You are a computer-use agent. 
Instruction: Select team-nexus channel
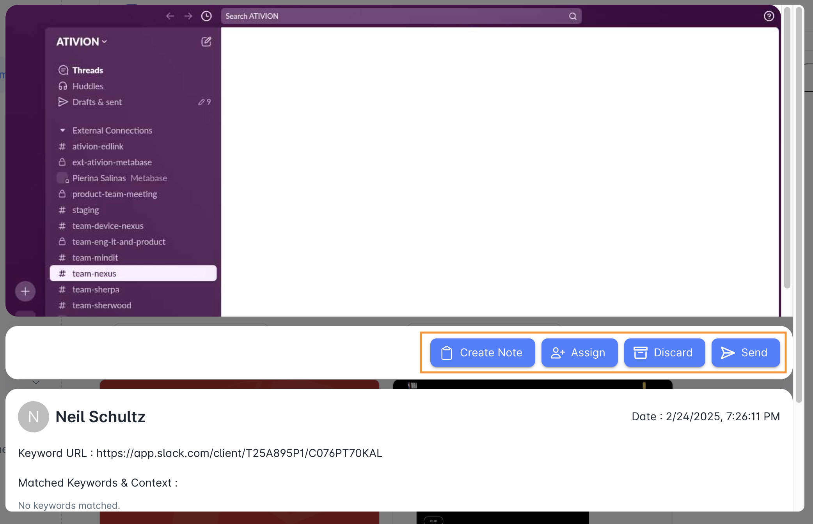point(133,273)
